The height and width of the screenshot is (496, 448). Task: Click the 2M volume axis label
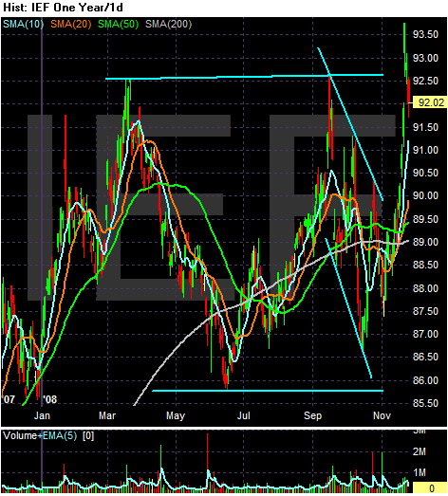coord(420,451)
